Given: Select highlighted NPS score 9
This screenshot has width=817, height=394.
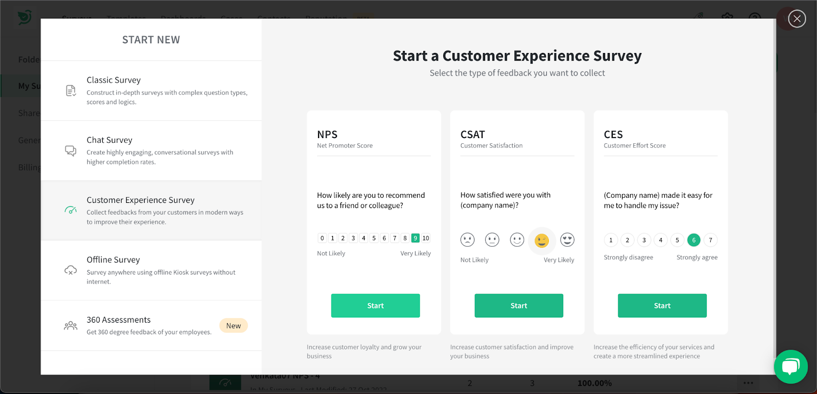Looking at the screenshot, I should point(415,238).
